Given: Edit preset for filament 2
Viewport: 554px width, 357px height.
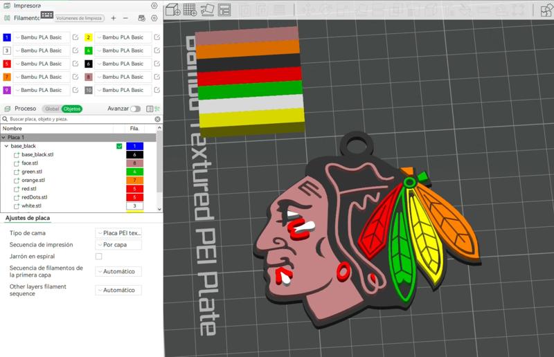Looking at the screenshot, I should 157,37.
